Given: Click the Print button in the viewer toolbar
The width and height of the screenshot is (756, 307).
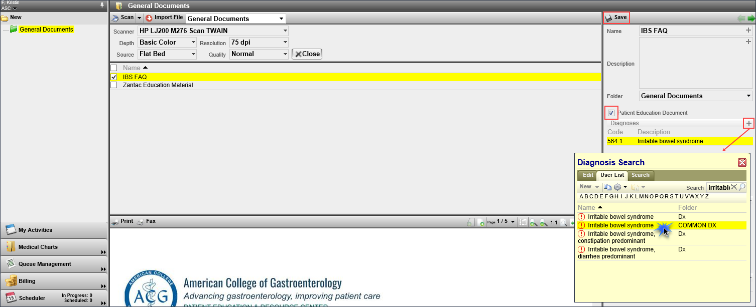Looking at the screenshot, I should 122,221.
